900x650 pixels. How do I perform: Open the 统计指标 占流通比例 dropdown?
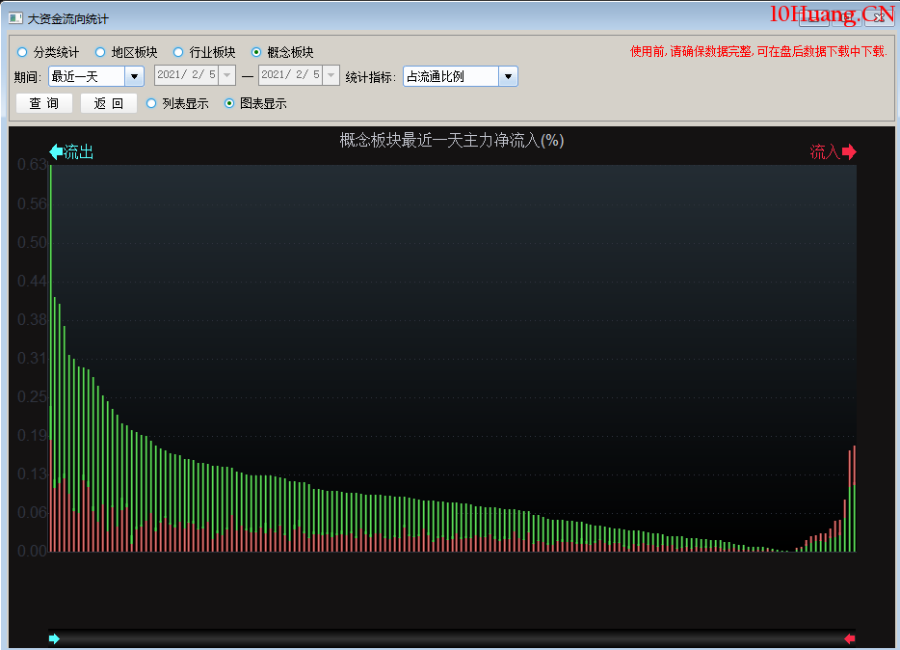(508, 76)
